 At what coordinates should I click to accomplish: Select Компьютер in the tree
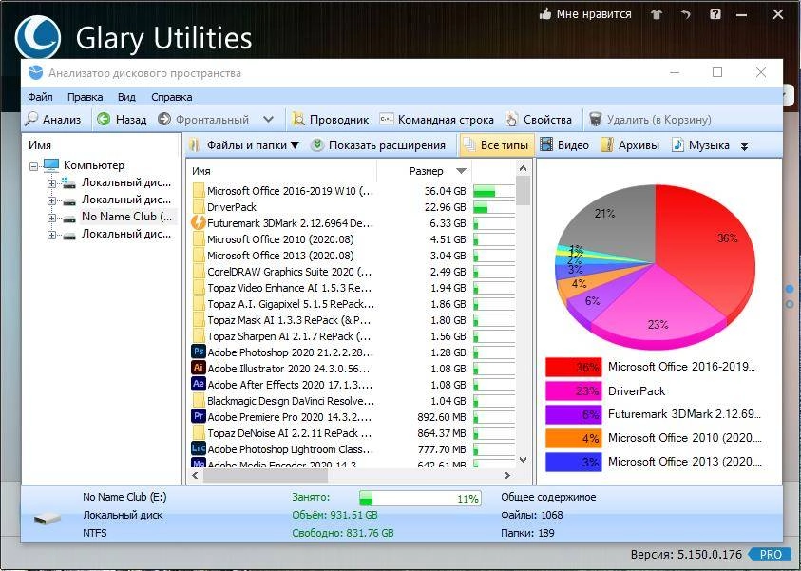coord(93,165)
